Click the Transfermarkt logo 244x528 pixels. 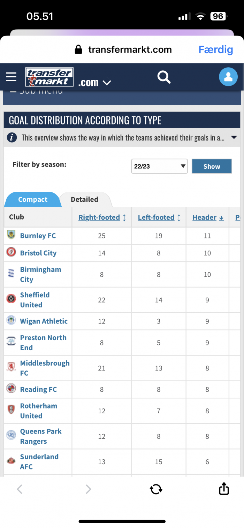click(x=49, y=77)
